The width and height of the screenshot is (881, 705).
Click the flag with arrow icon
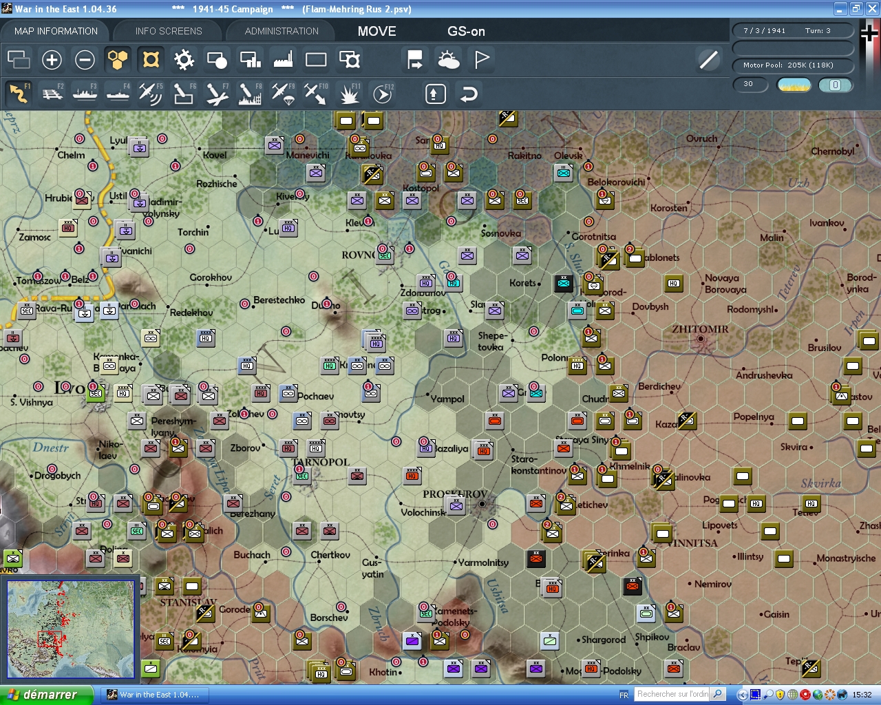(414, 60)
